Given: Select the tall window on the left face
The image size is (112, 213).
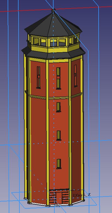Looking at the screenshot, I should (x=39, y=78).
